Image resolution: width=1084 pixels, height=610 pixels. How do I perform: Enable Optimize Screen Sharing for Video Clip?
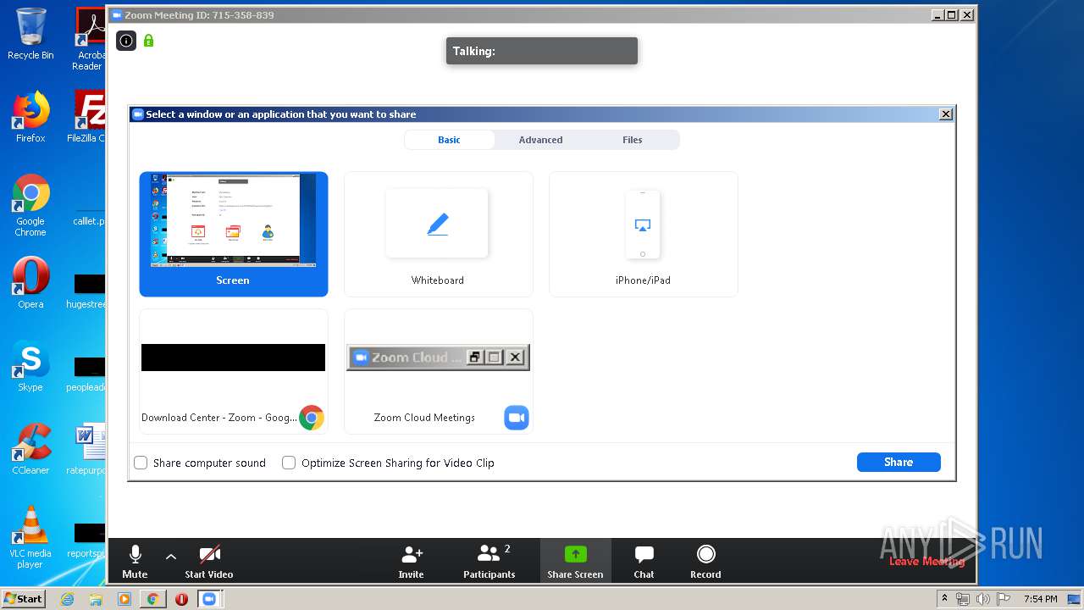[289, 463]
